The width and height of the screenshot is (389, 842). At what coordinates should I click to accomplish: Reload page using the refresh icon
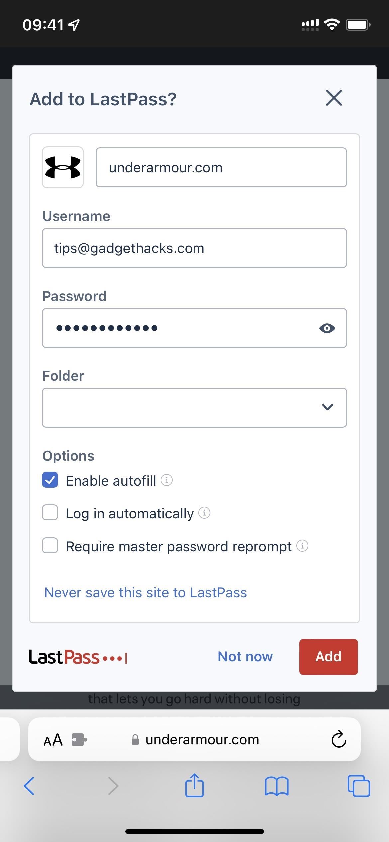[339, 739]
